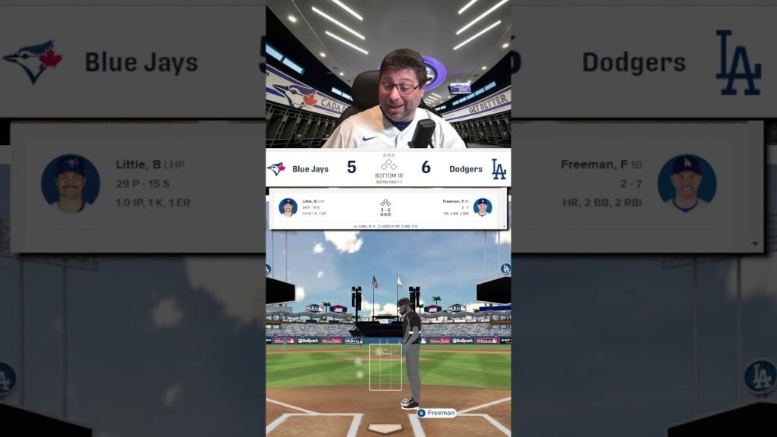Screen dimensions: 777x437
Task: Click the streamer webcam video feed
Action: (x=388, y=74)
